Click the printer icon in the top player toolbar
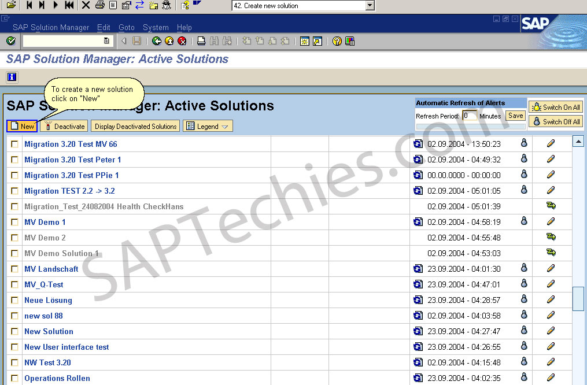The width and height of the screenshot is (587, 385). click(x=99, y=5)
